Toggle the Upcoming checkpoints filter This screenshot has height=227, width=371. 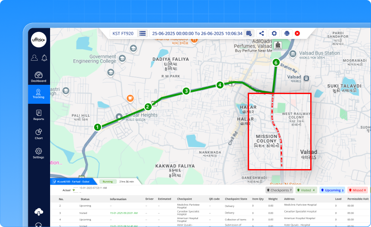tap(332, 190)
